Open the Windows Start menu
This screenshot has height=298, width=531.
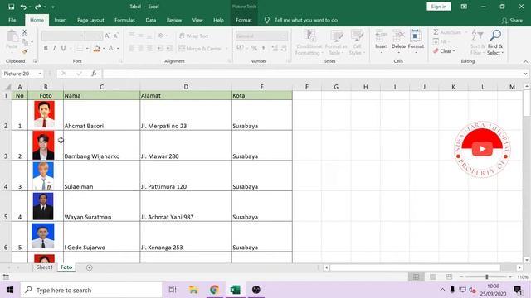tap(10, 290)
